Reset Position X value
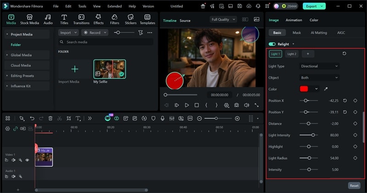This screenshot has width=367, height=193. (345, 101)
